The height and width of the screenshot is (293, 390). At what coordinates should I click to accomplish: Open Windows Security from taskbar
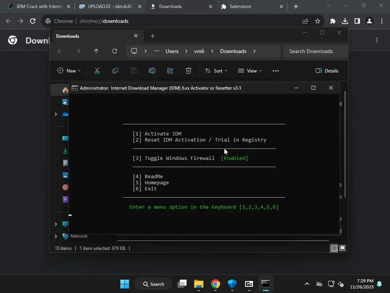(232, 284)
